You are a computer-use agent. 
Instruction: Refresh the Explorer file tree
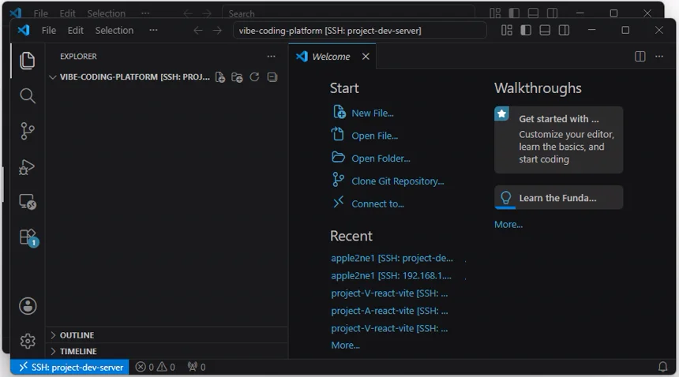tap(254, 77)
